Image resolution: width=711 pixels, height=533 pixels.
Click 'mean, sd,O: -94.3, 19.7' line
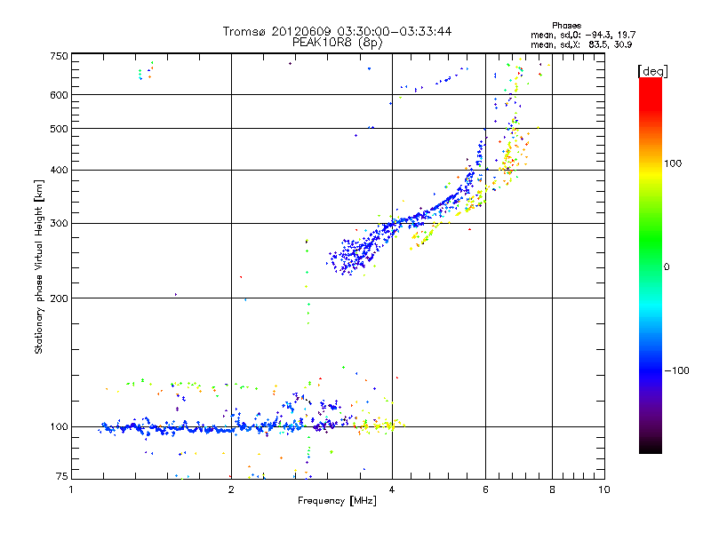tap(583, 35)
